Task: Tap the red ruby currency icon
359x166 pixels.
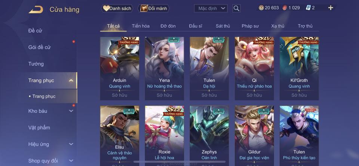Action: click(285, 8)
